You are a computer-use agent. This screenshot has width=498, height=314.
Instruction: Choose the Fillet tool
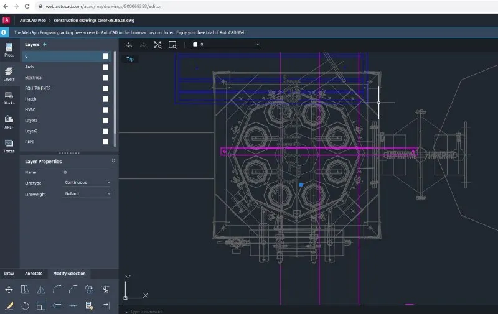click(x=57, y=289)
